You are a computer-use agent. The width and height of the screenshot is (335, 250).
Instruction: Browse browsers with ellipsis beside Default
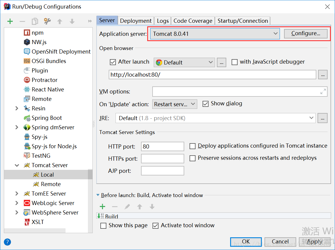click(222, 62)
